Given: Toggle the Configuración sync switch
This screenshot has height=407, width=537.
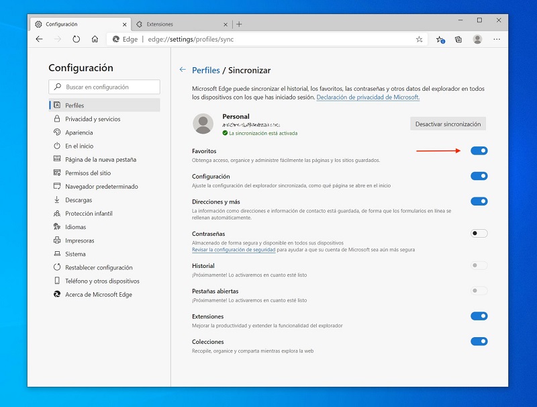Looking at the screenshot, I should (479, 176).
